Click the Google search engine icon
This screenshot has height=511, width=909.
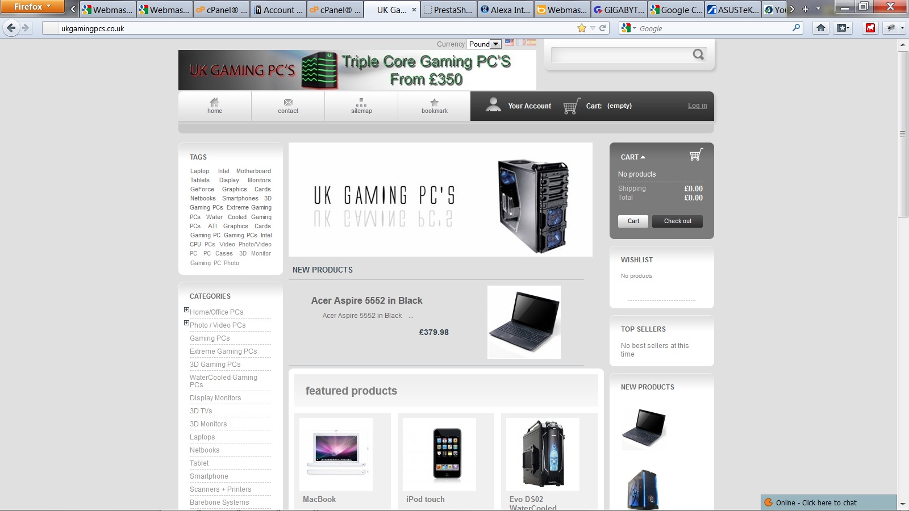(626, 28)
